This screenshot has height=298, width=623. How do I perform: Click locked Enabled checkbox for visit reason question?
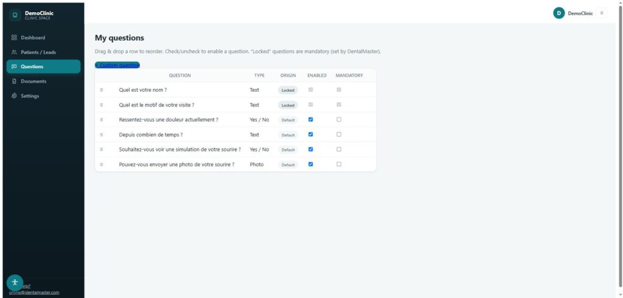click(x=311, y=105)
